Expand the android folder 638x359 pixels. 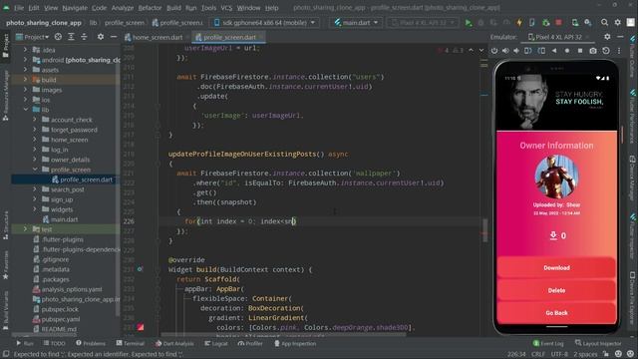(x=26, y=60)
